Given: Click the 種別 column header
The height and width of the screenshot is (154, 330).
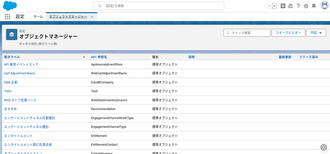Looking at the screenshot, I should 155,57.
